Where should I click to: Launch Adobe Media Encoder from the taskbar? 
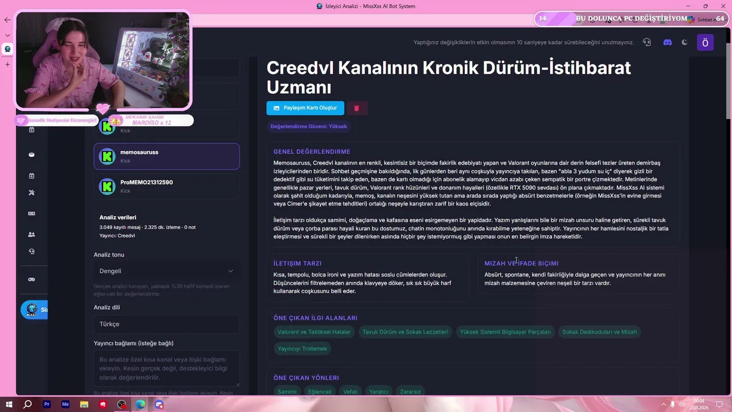tap(65, 404)
